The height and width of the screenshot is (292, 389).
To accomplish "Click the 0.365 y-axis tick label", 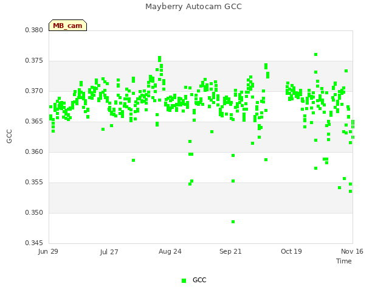I will (x=34, y=122).
